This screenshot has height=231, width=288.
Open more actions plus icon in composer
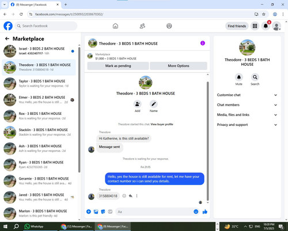pos(89,212)
